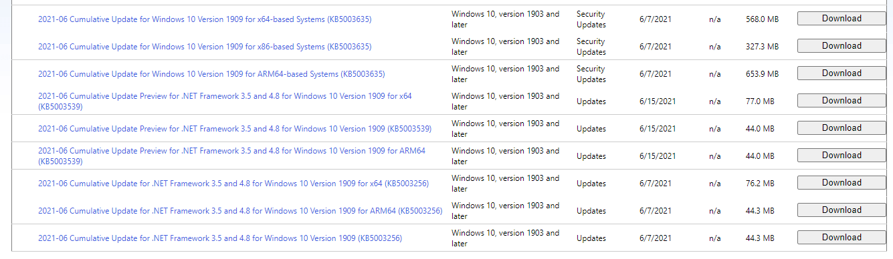Open .NET Framework Preview for x64 KB5003539 link

point(225,101)
